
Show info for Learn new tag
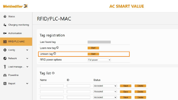(x=57, y=47)
